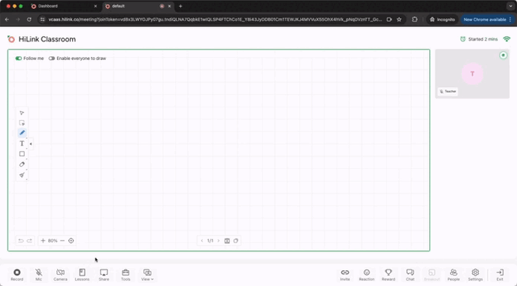Click the Started 2 mins timer
This screenshot has width=517, height=286.
pyautogui.click(x=479, y=39)
